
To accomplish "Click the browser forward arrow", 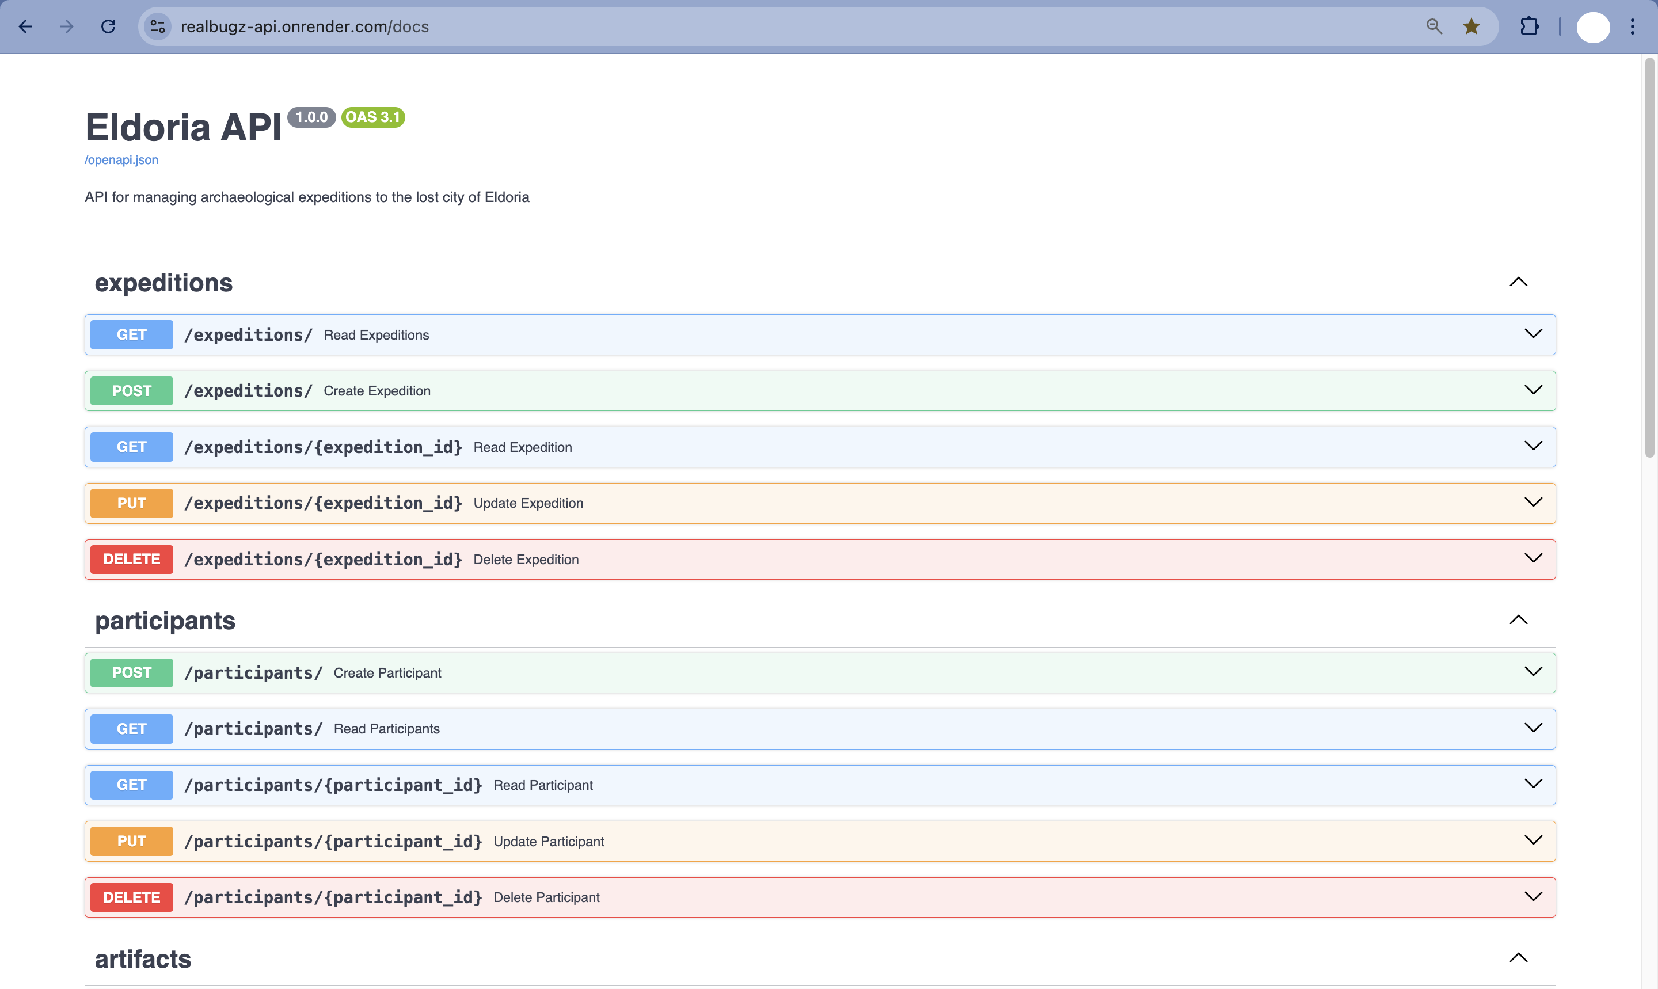I will 67,26.
